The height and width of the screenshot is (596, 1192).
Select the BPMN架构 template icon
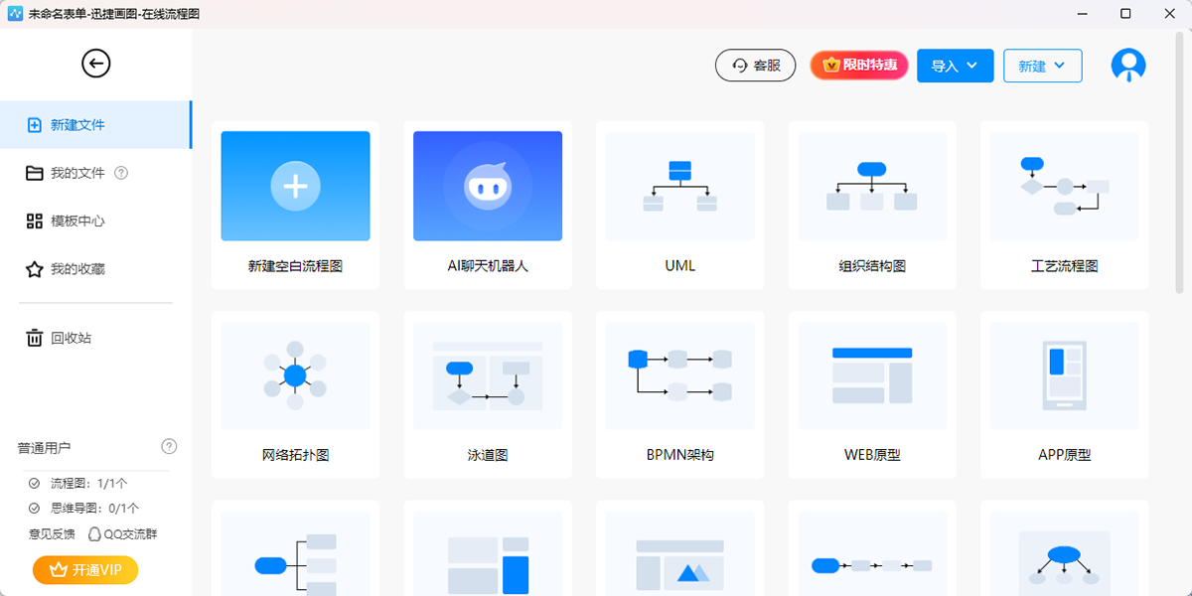(x=680, y=375)
